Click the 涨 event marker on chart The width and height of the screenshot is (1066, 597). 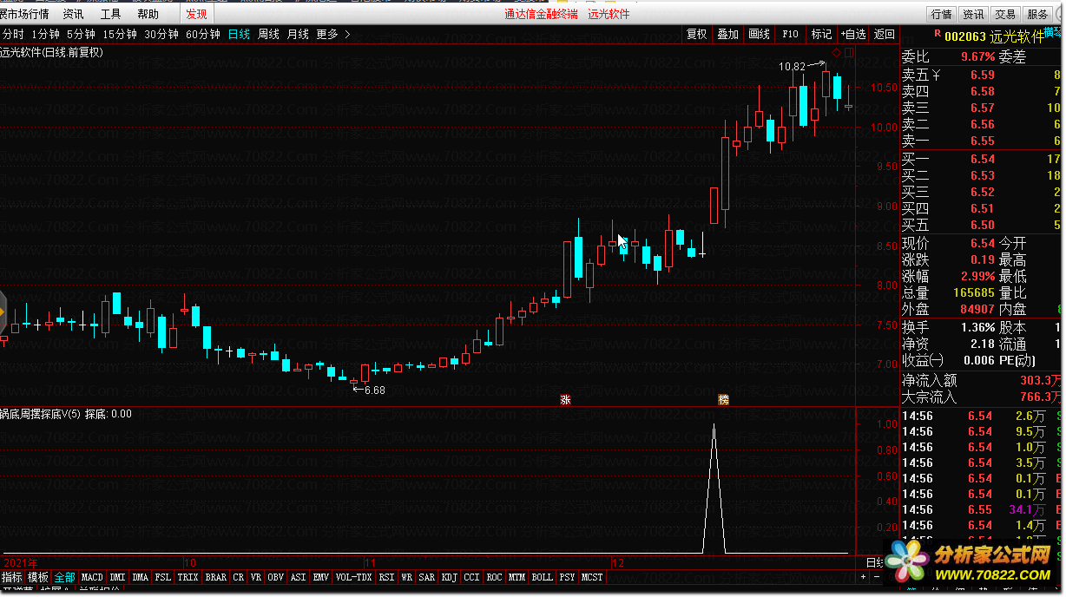point(565,400)
